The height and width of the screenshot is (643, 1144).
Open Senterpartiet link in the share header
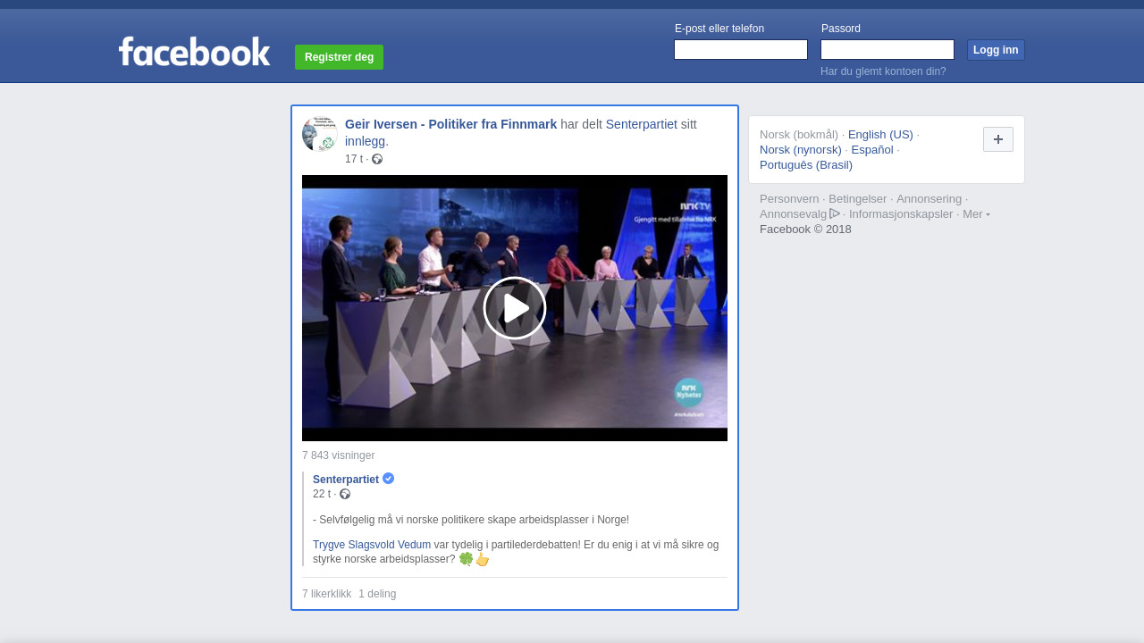642,124
